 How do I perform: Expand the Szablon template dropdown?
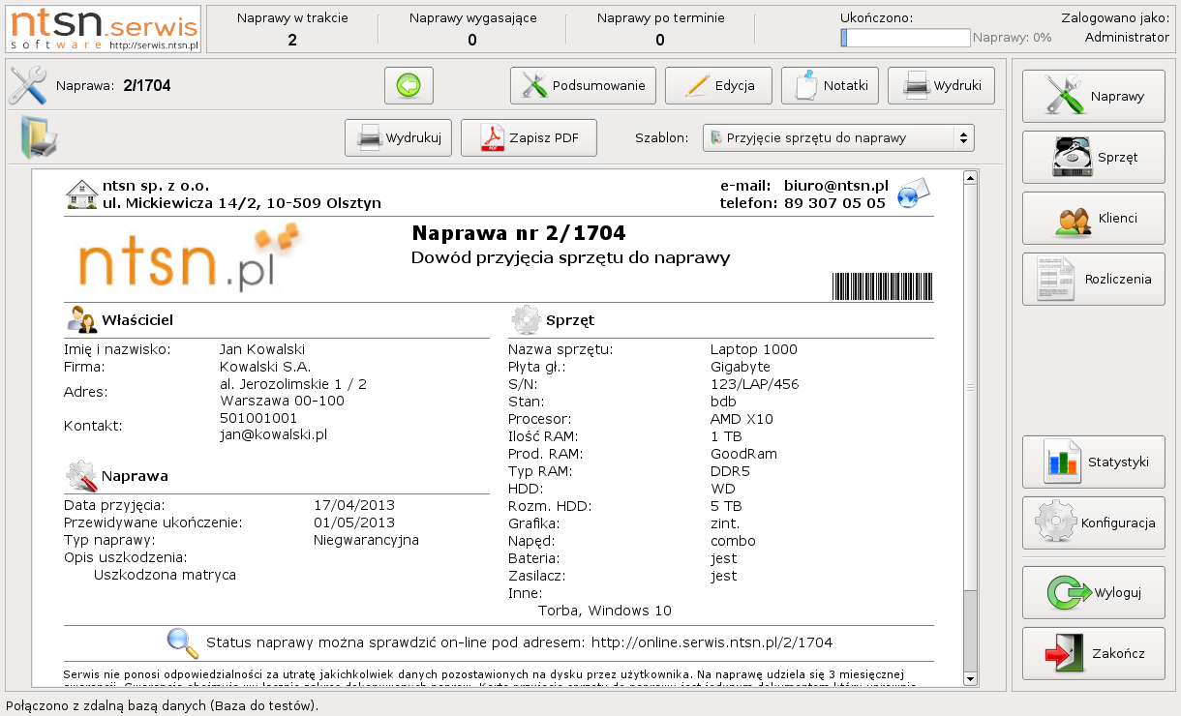click(837, 138)
